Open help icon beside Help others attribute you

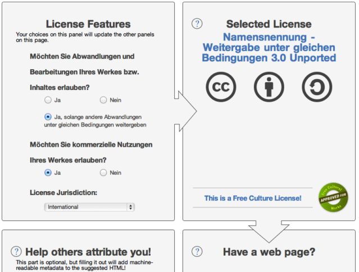tap(16, 252)
